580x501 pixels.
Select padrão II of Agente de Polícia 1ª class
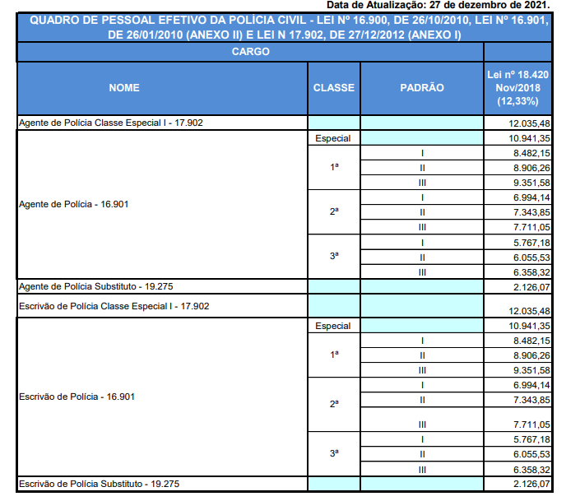pos(422,168)
